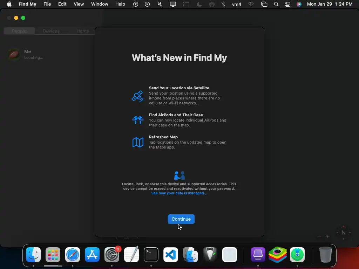Click the display icon in menu bar
359x269 pixels.
click(173, 4)
